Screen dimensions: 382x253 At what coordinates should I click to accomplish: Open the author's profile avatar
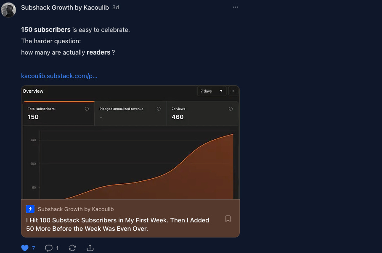8,10
